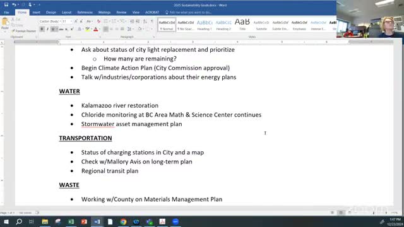This screenshot has height=227, width=404.
Task: Apply the Title style
Action: click(x=242, y=25)
